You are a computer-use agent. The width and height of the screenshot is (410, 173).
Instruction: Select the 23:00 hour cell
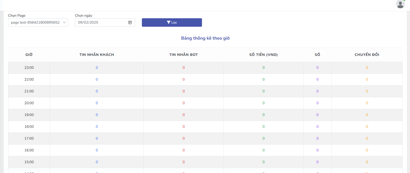29,68
